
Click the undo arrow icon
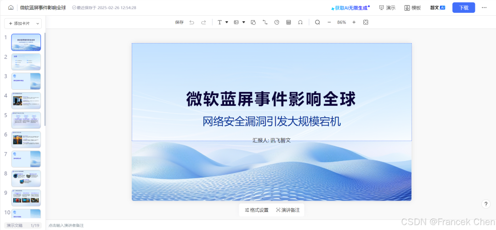[192, 22]
